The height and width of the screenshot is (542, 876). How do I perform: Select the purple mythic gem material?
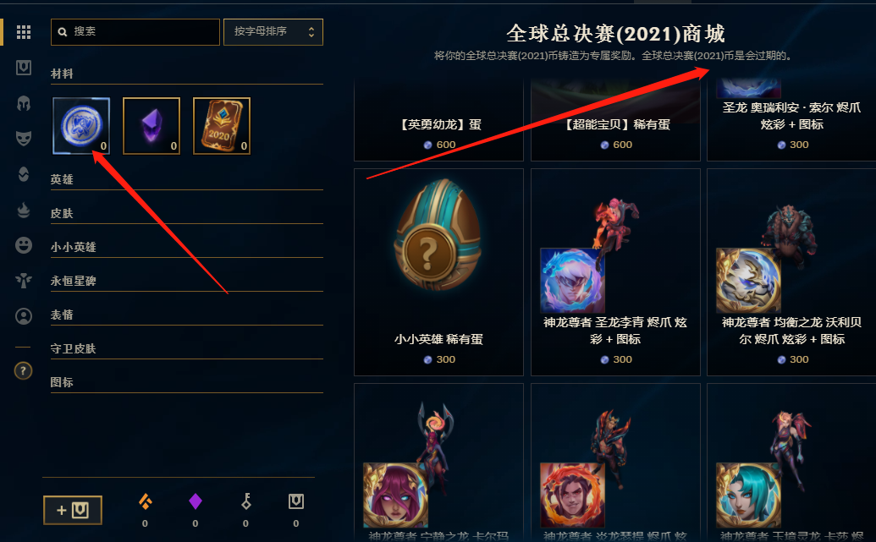coord(152,126)
